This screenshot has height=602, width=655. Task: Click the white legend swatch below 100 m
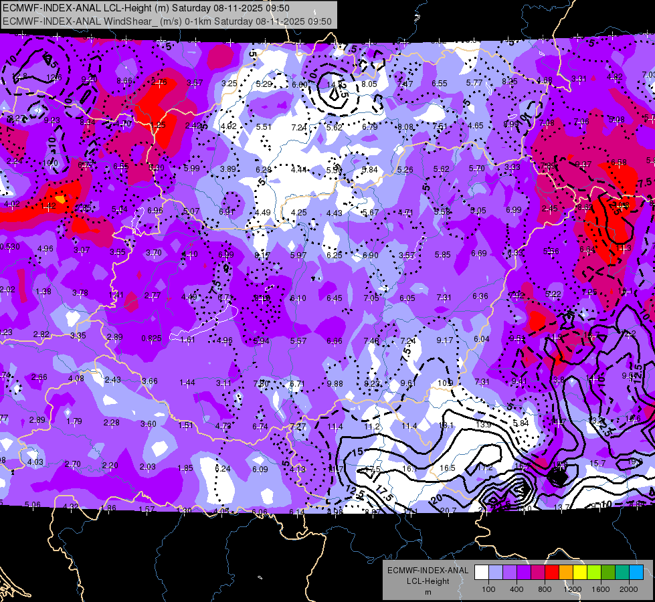pos(482,573)
